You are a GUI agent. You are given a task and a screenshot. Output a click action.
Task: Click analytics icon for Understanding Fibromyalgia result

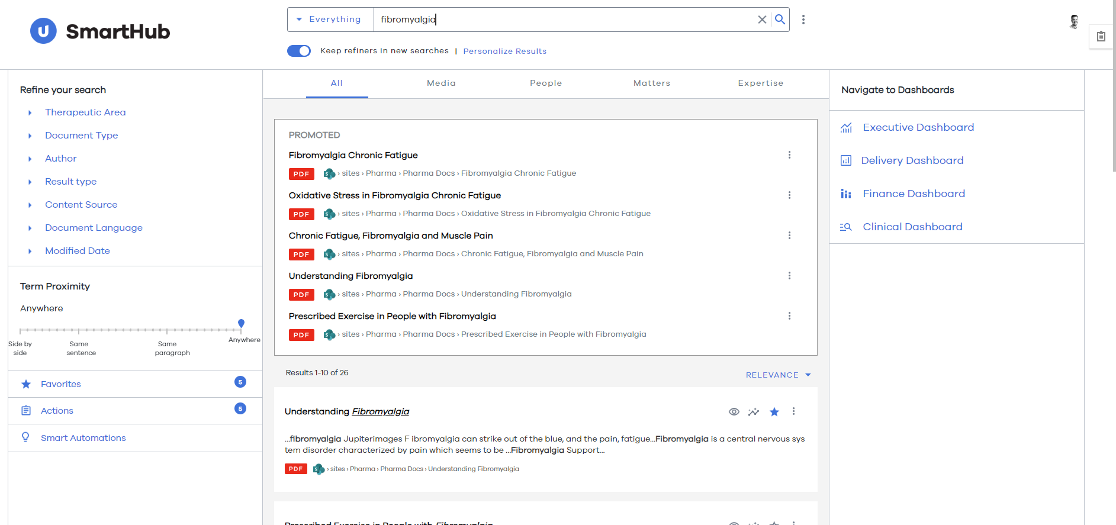coord(754,412)
